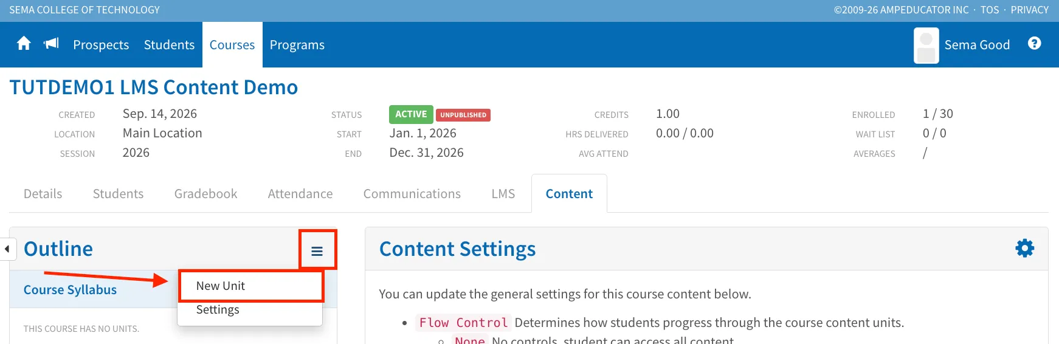1059x344 pixels.
Task: Switch to the Gradebook tab
Action: click(205, 194)
